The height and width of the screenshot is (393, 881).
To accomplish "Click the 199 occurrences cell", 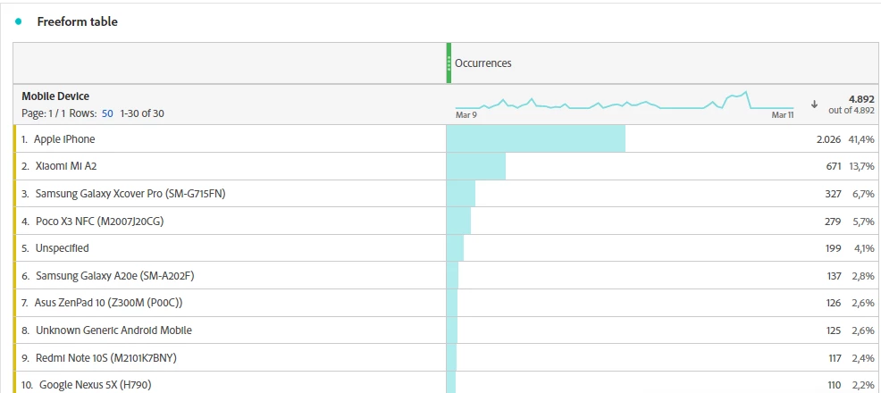I will (834, 248).
